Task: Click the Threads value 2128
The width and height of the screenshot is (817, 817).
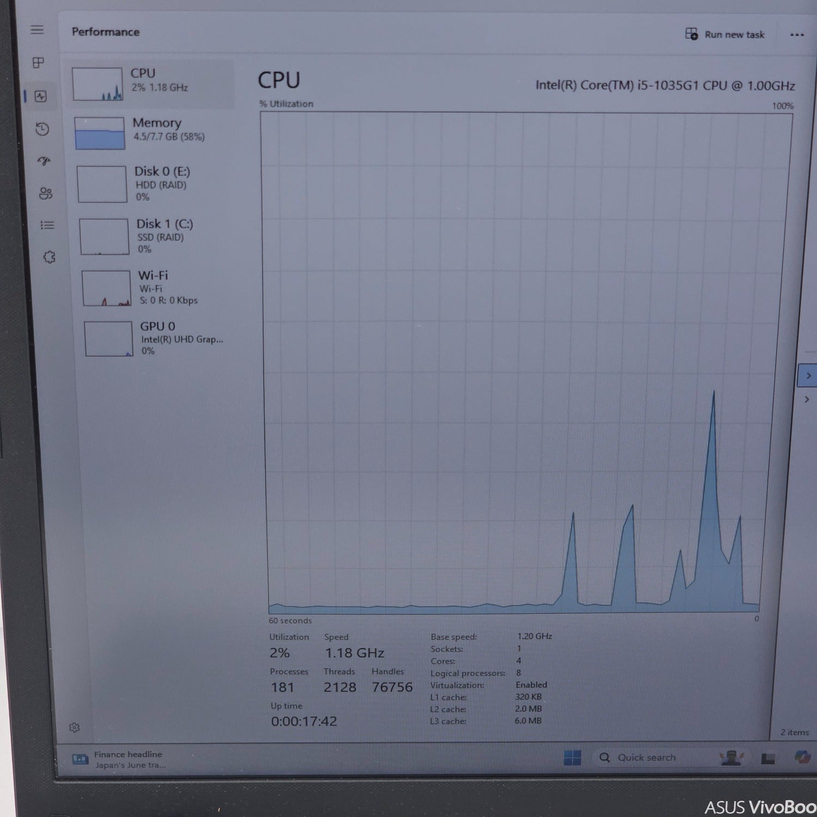Action: [340, 687]
